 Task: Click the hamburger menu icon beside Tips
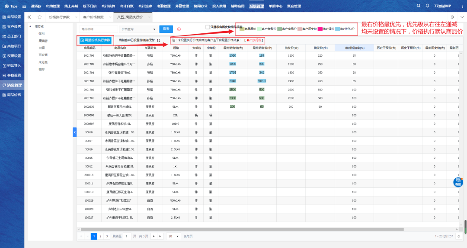point(24,6)
